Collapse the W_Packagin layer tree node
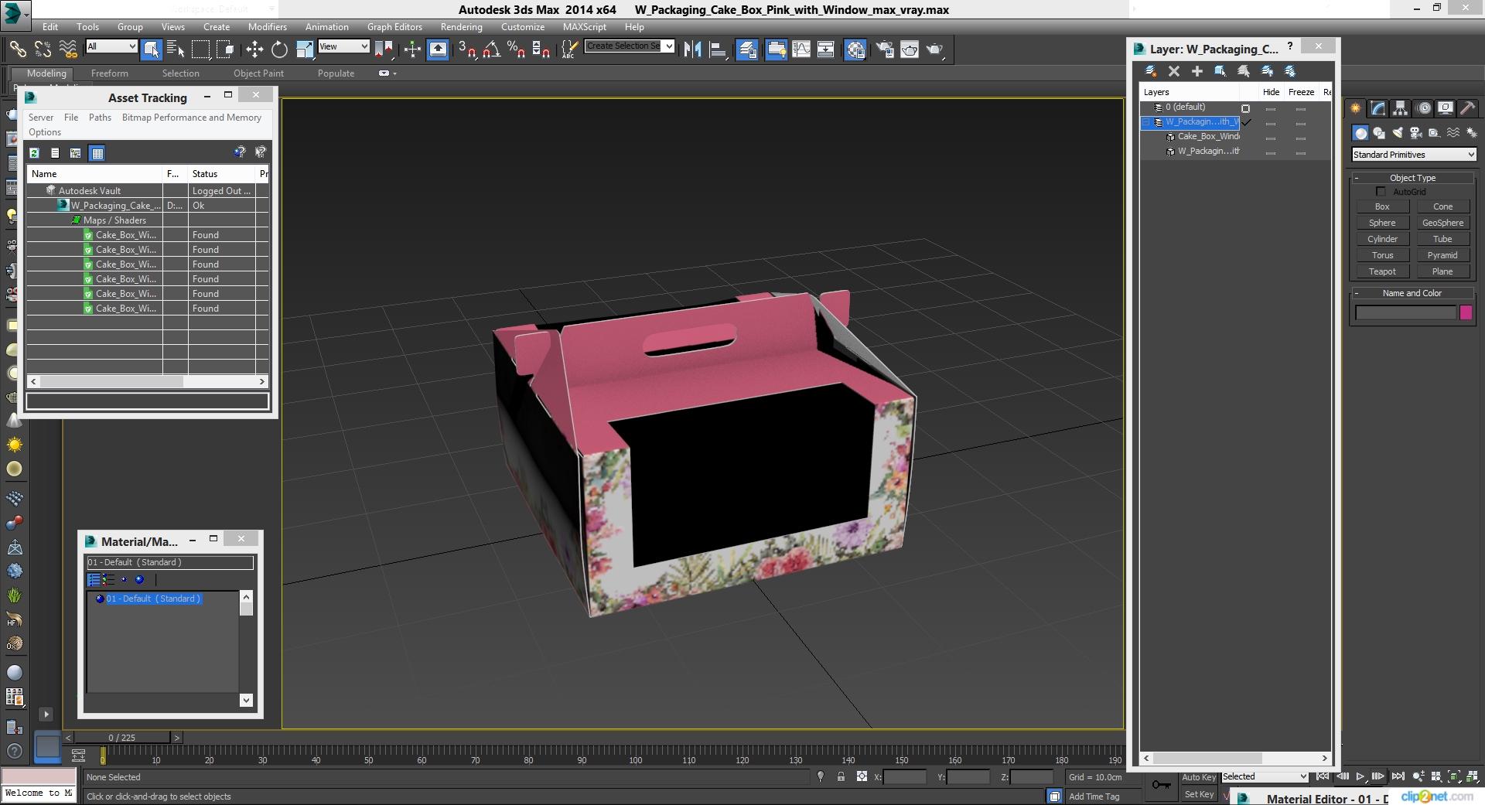Image resolution: width=1485 pixels, height=805 pixels. click(1146, 122)
